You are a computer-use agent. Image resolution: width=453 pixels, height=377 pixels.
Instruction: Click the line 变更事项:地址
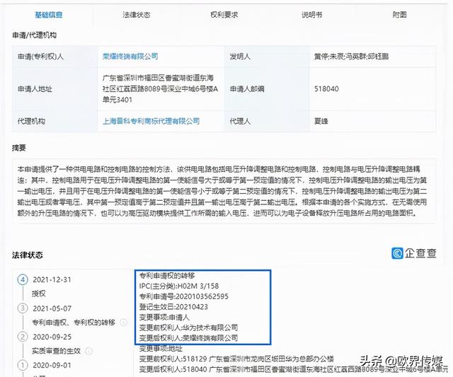point(161,349)
